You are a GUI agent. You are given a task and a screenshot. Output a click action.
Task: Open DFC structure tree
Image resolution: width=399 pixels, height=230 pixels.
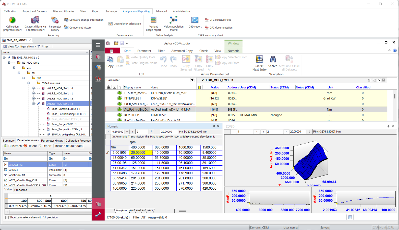coord(218,20)
